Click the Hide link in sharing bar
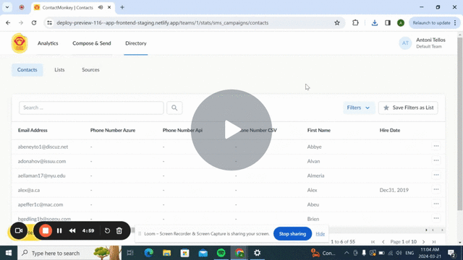 [x=320, y=234]
